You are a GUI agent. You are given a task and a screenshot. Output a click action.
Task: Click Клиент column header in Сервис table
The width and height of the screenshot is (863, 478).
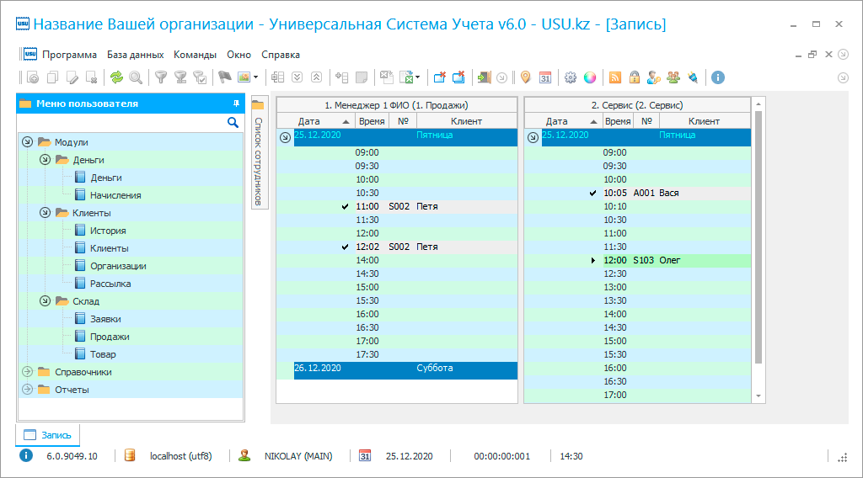(704, 121)
